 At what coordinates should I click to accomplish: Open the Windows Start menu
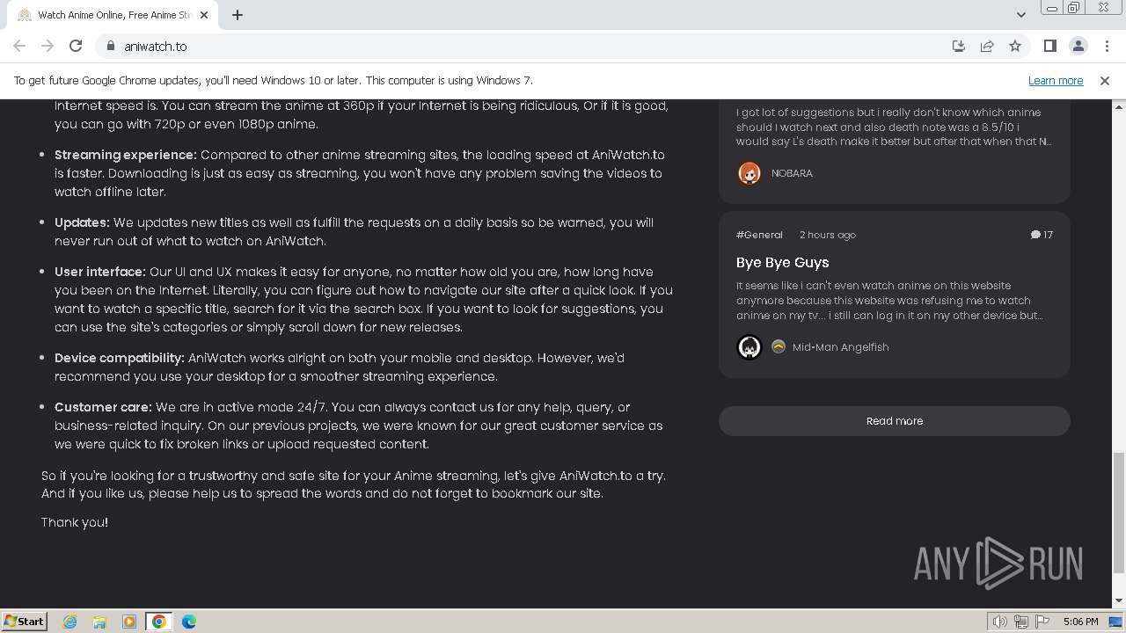(x=24, y=621)
